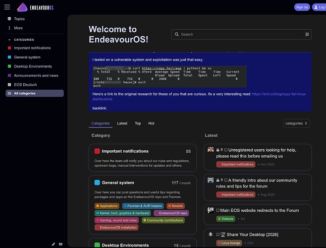This screenshot has width=326, height=248.
Task: Click the 55 topic count
Action: point(188,151)
